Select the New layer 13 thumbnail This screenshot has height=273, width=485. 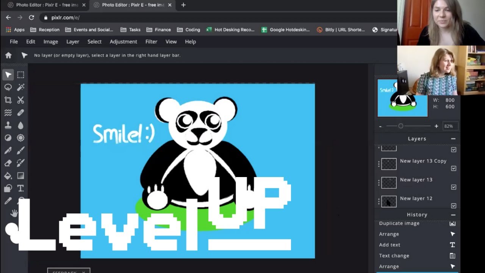(389, 183)
